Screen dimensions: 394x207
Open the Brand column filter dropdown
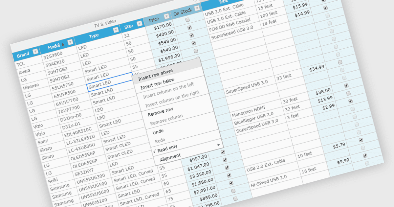point(35,51)
